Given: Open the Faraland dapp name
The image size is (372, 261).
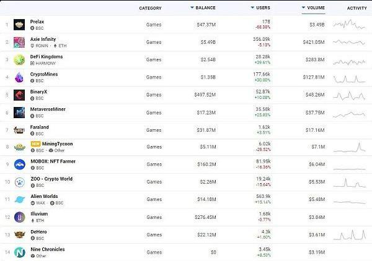Looking at the screenshot, I should coord(40,127).
